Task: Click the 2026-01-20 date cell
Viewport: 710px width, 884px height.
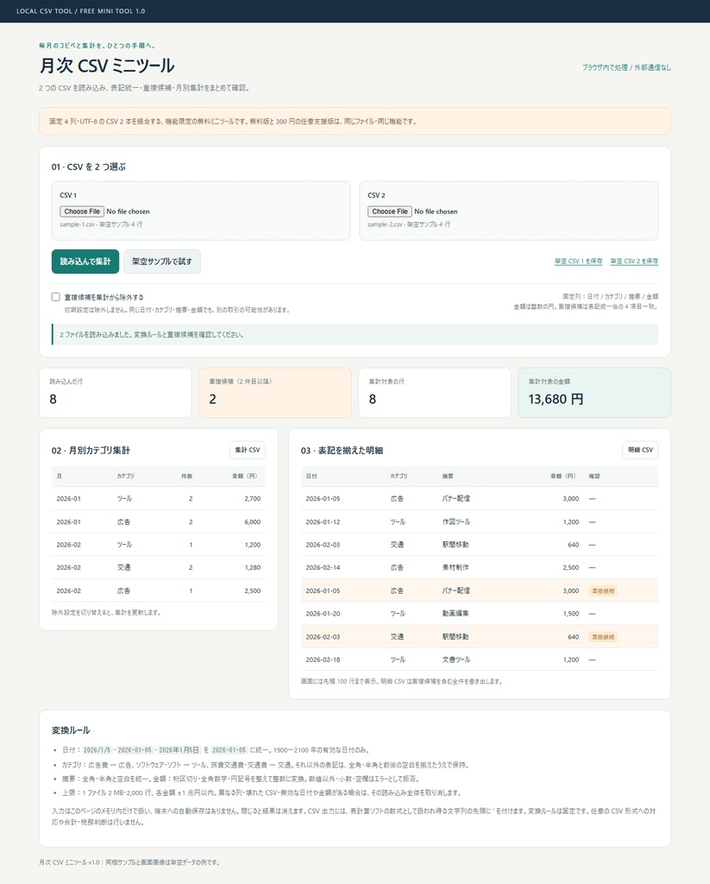Action: click(x=323, y=614)
